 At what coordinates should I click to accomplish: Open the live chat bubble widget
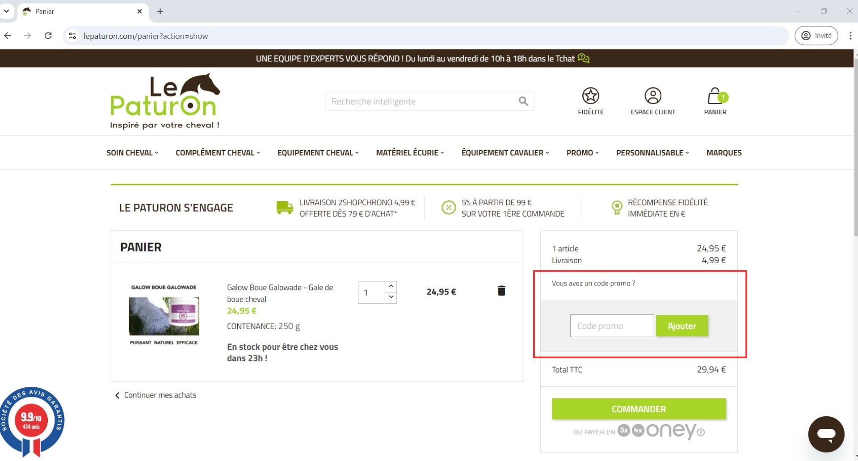826,434
